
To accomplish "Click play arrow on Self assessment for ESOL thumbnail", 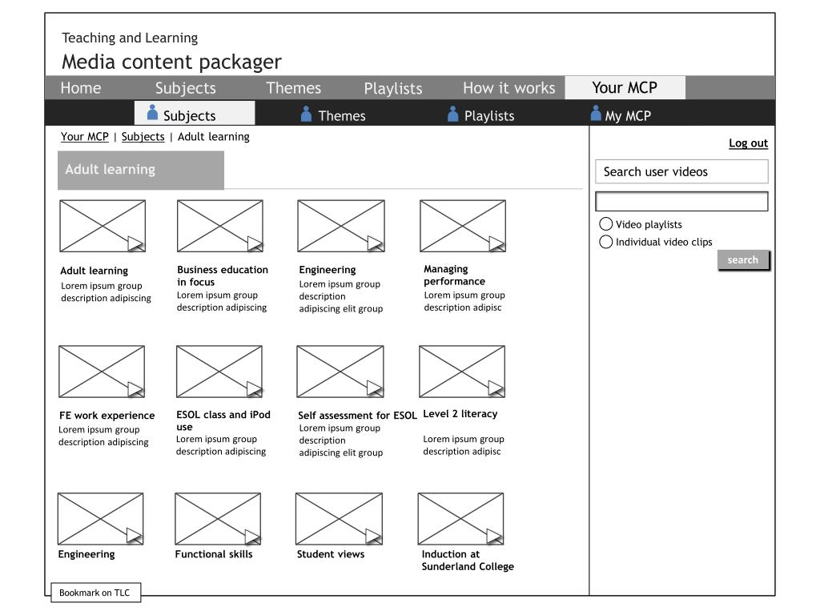I will [x=375, y=388].
